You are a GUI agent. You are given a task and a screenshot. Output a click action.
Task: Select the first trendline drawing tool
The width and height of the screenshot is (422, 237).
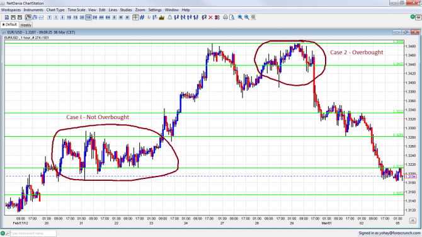[x=176, y=17]
